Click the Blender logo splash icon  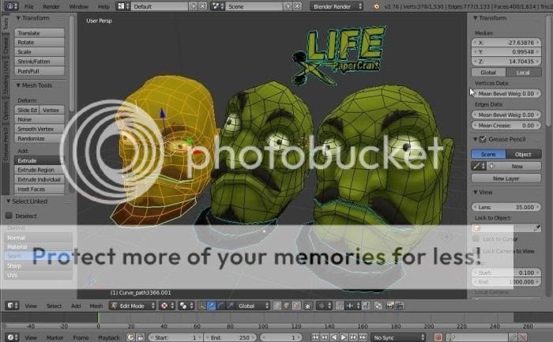coord(376,6)
